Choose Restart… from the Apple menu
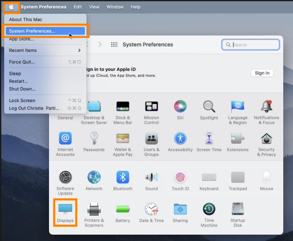 45,81
